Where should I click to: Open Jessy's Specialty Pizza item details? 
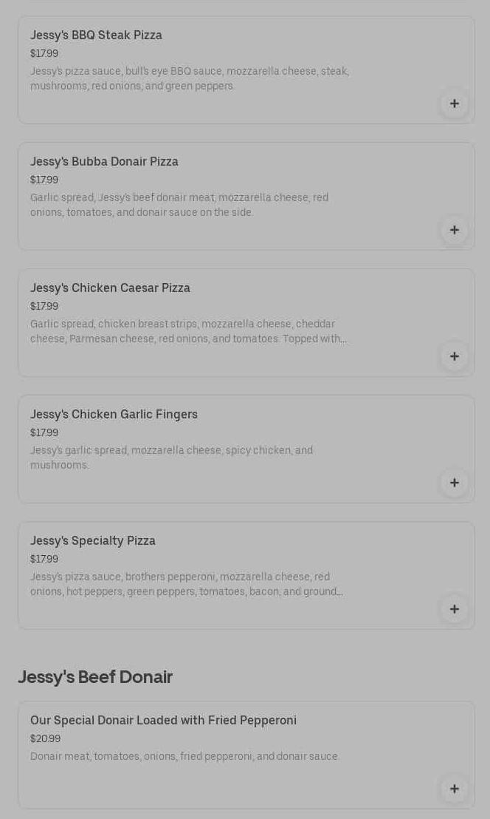point(93,541)
